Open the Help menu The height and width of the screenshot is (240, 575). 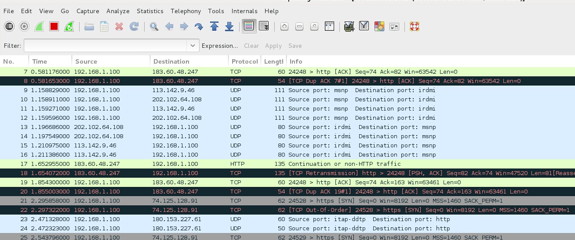point(272,11)
